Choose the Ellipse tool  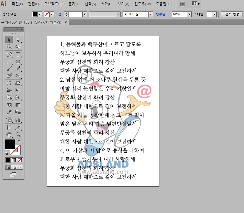pyautogui.click(x=18, y=62)
